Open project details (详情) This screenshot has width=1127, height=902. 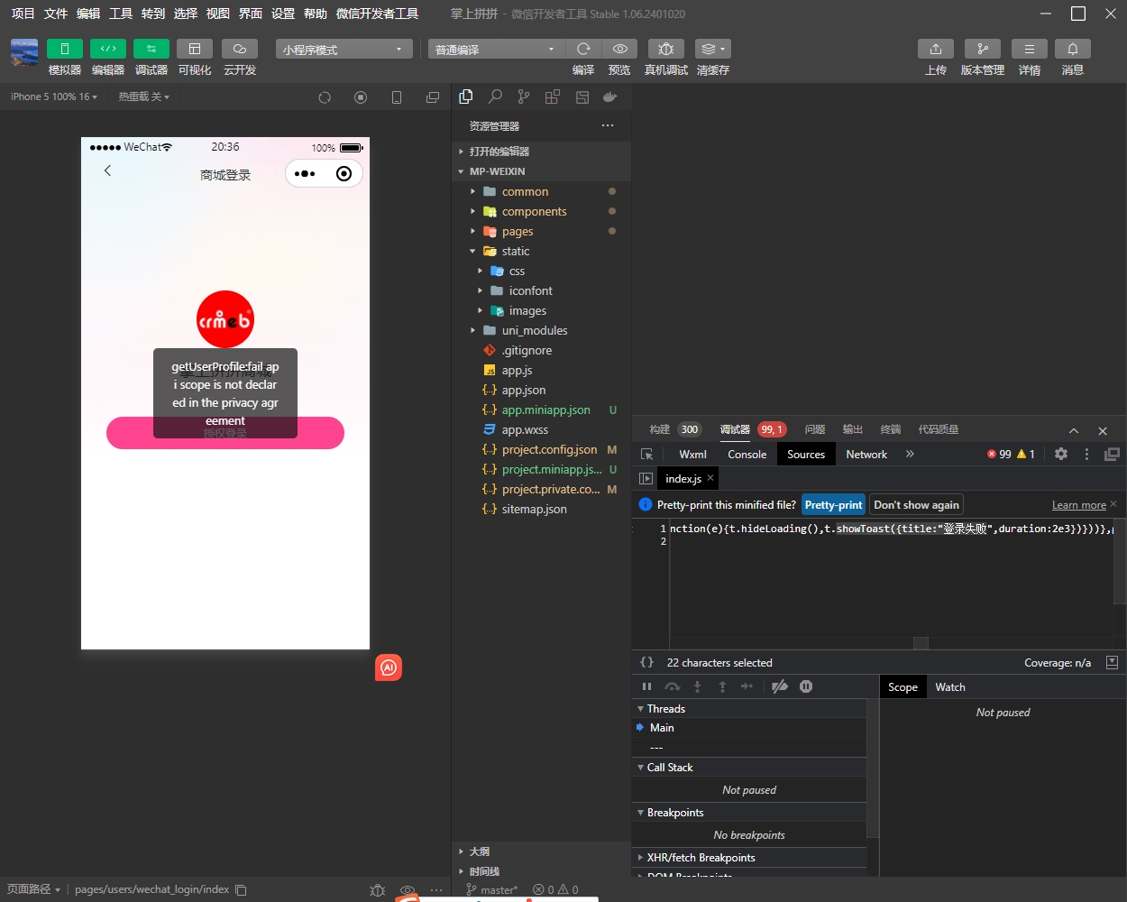(1030, 49)
